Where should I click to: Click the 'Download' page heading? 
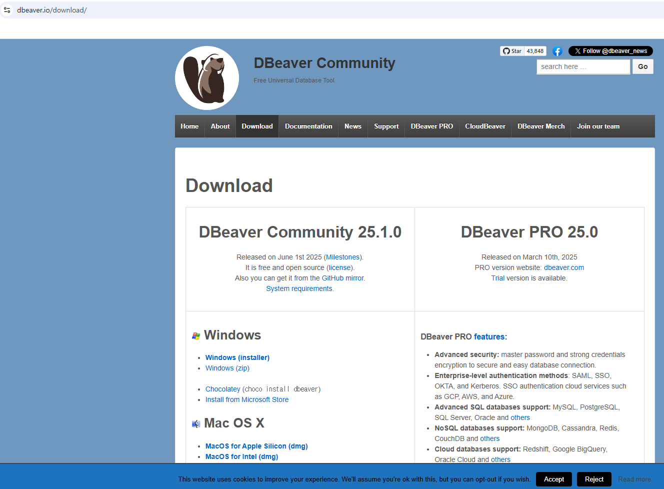(229, 185)
